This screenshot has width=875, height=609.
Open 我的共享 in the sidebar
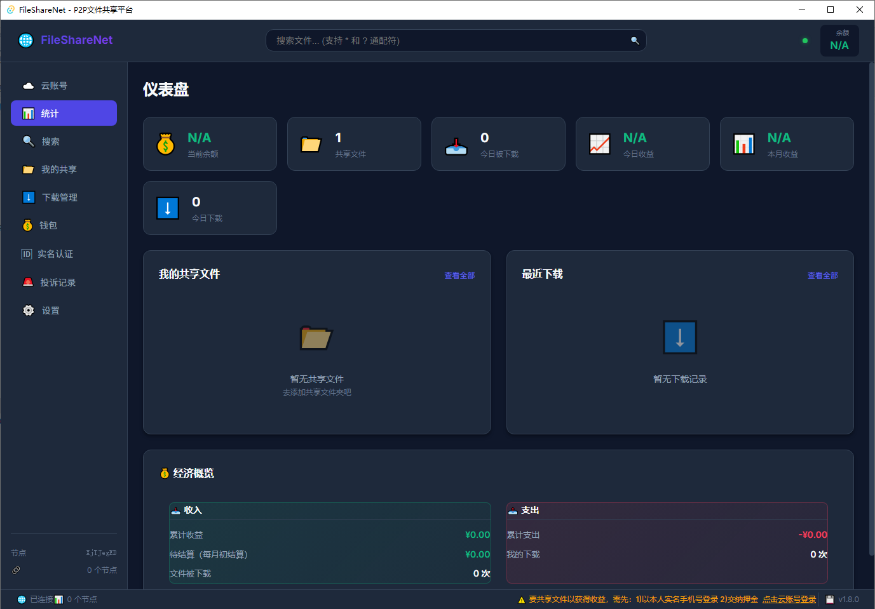pyautogui.click(x=64, y=169)
